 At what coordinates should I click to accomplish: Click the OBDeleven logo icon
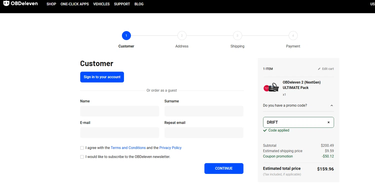tap(6, 3)
